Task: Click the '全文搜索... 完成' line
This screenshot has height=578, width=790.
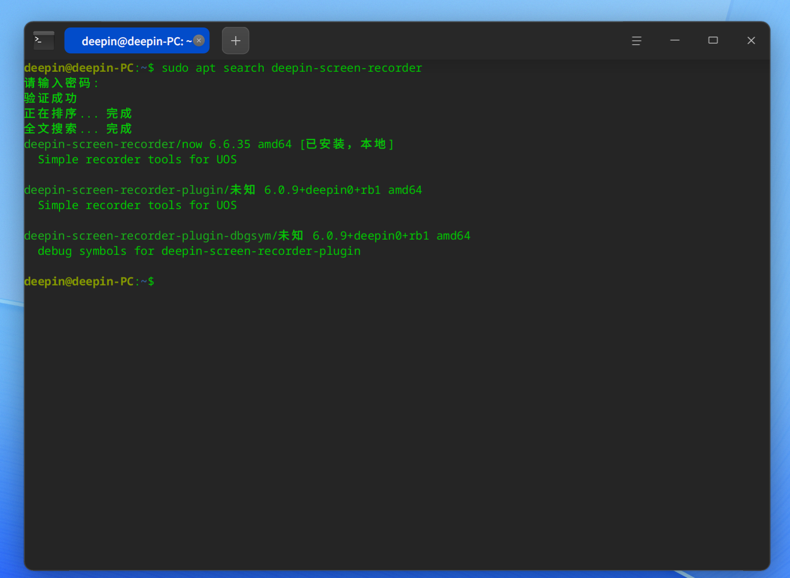Action: click(x=78, y=129)
